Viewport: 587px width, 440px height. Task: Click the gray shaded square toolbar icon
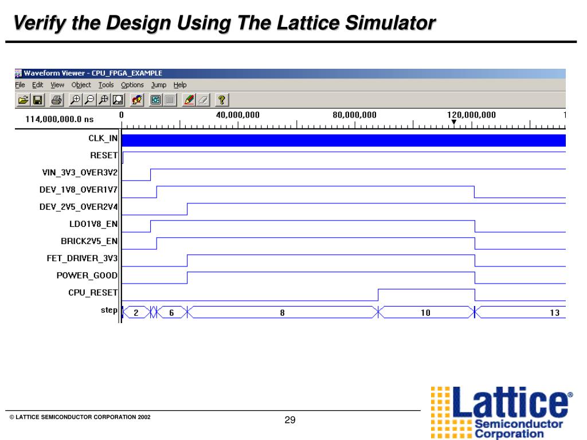pos(170,100)
